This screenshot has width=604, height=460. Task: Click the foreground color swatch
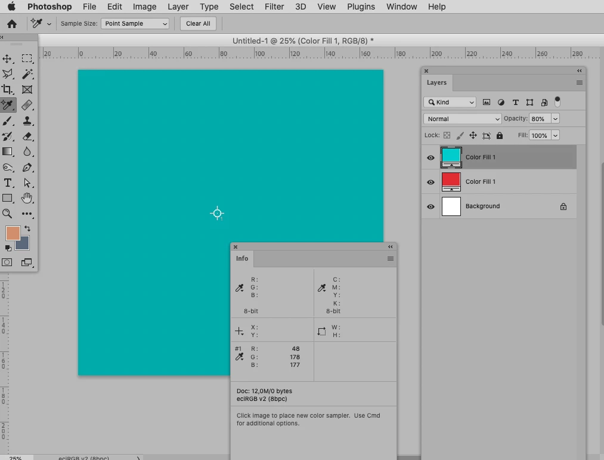tap(13, 234)
